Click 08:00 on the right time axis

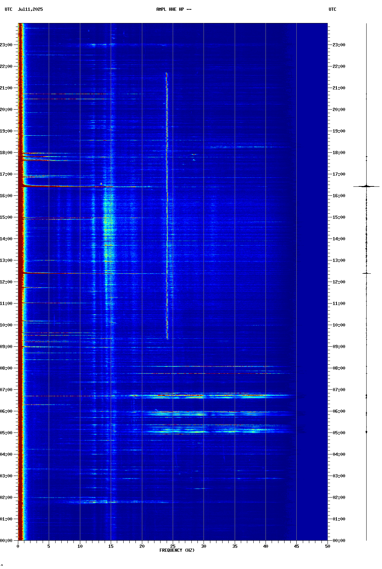coord(339,368)
